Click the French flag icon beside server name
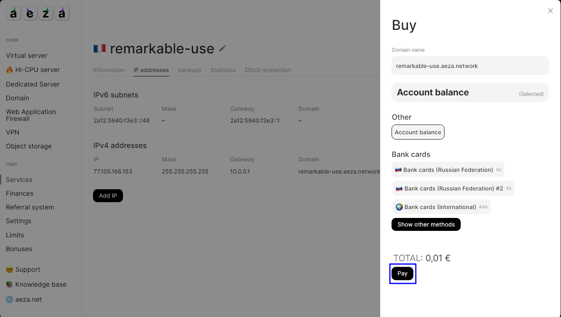 point(99,49)
